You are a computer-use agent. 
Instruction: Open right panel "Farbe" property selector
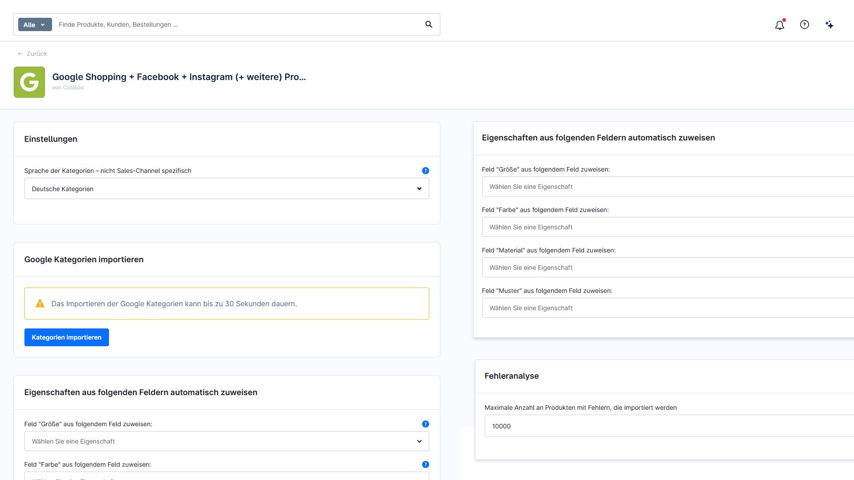click(668, 227)
